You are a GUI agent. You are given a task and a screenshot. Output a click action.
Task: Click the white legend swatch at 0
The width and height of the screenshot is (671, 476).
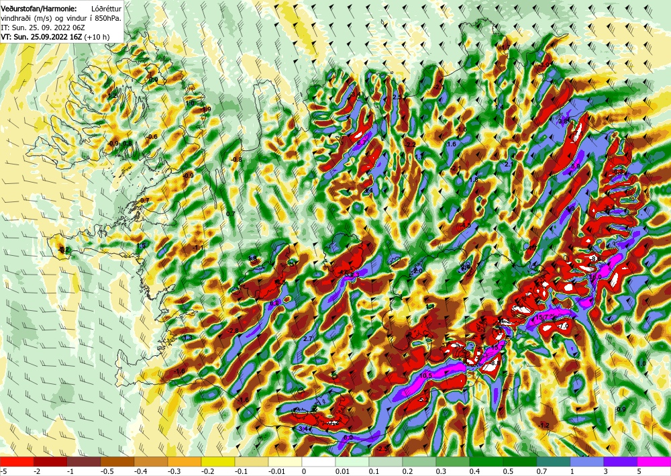point(319,462)
